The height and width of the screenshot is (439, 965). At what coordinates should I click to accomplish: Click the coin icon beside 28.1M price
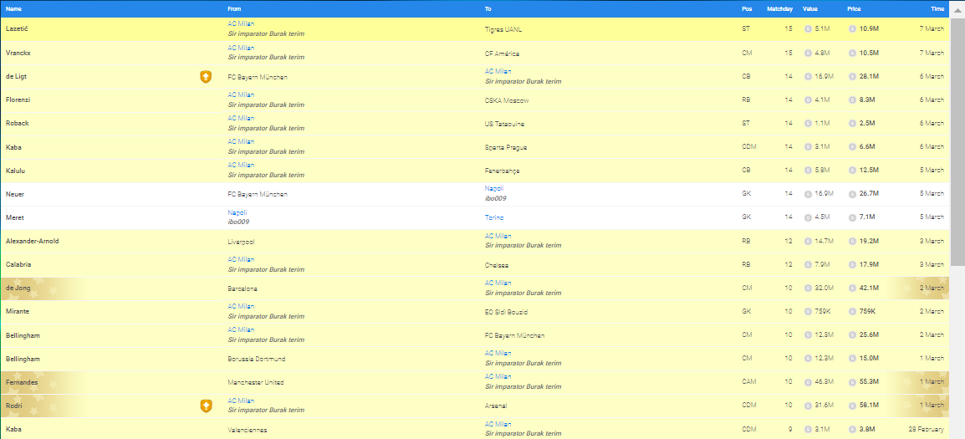coord(852,76)
